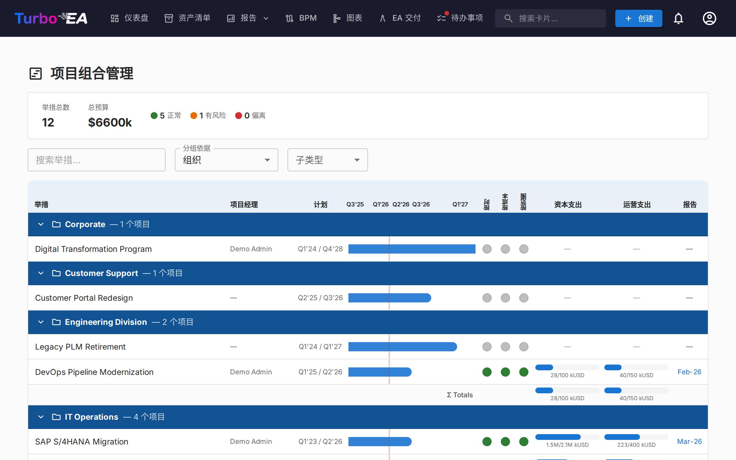Click first gray status dot for Digital Transformation
Screen dimensions: 736x460
tap(487, 249)
